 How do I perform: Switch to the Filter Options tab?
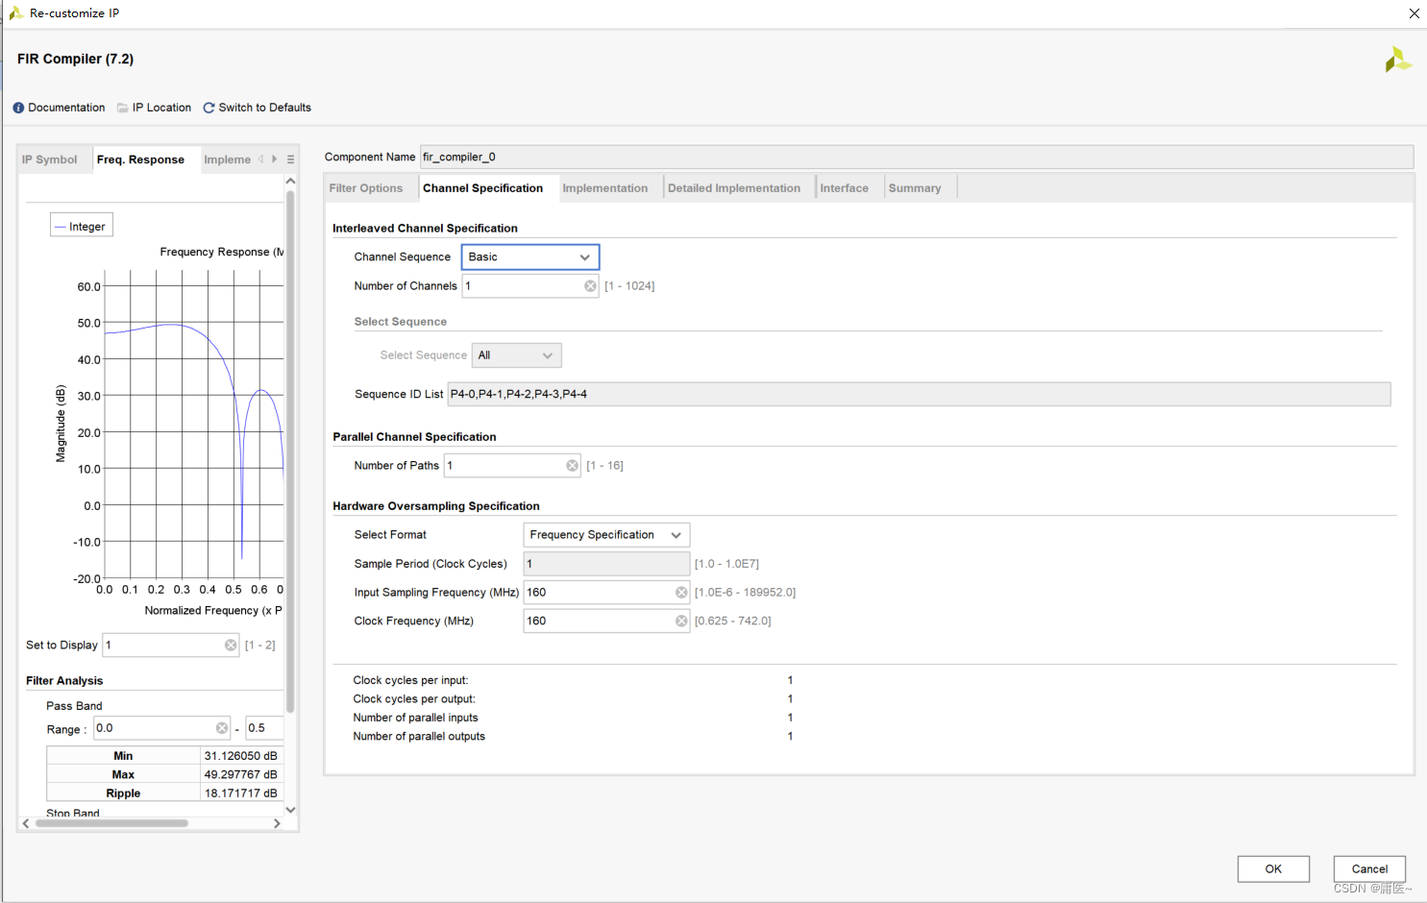pos(366,188)
